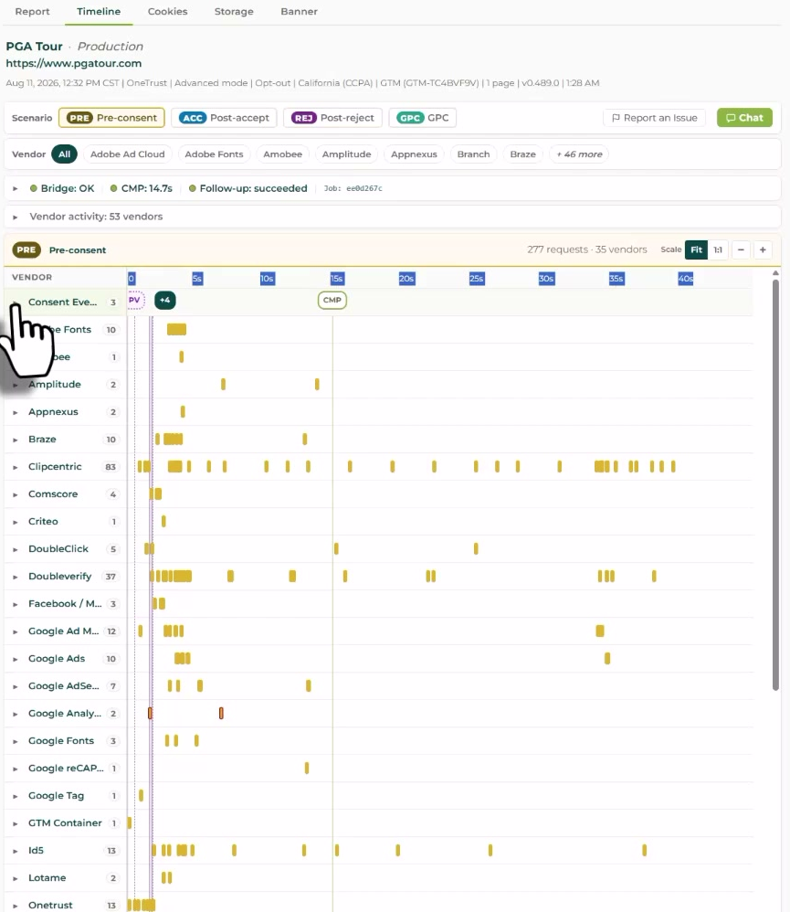Click first Google Analytics red request bar

click(x=150, y=713)
